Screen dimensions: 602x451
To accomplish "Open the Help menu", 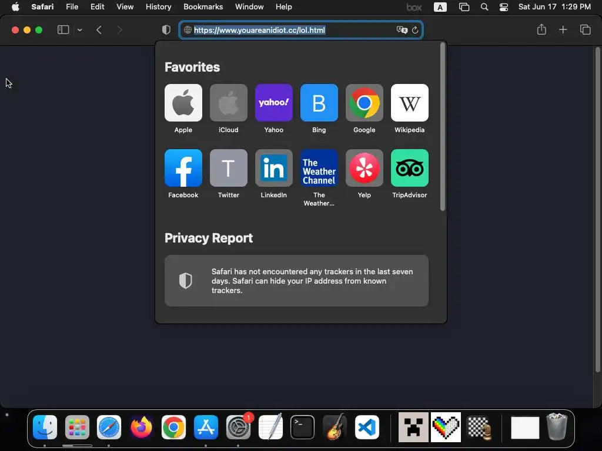I will pos(284,7).
